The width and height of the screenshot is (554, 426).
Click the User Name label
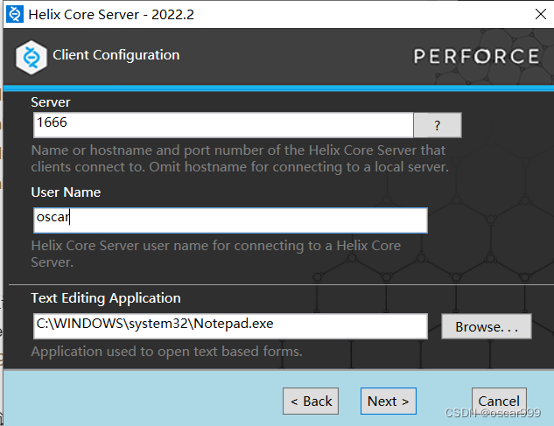pos(66,192)
